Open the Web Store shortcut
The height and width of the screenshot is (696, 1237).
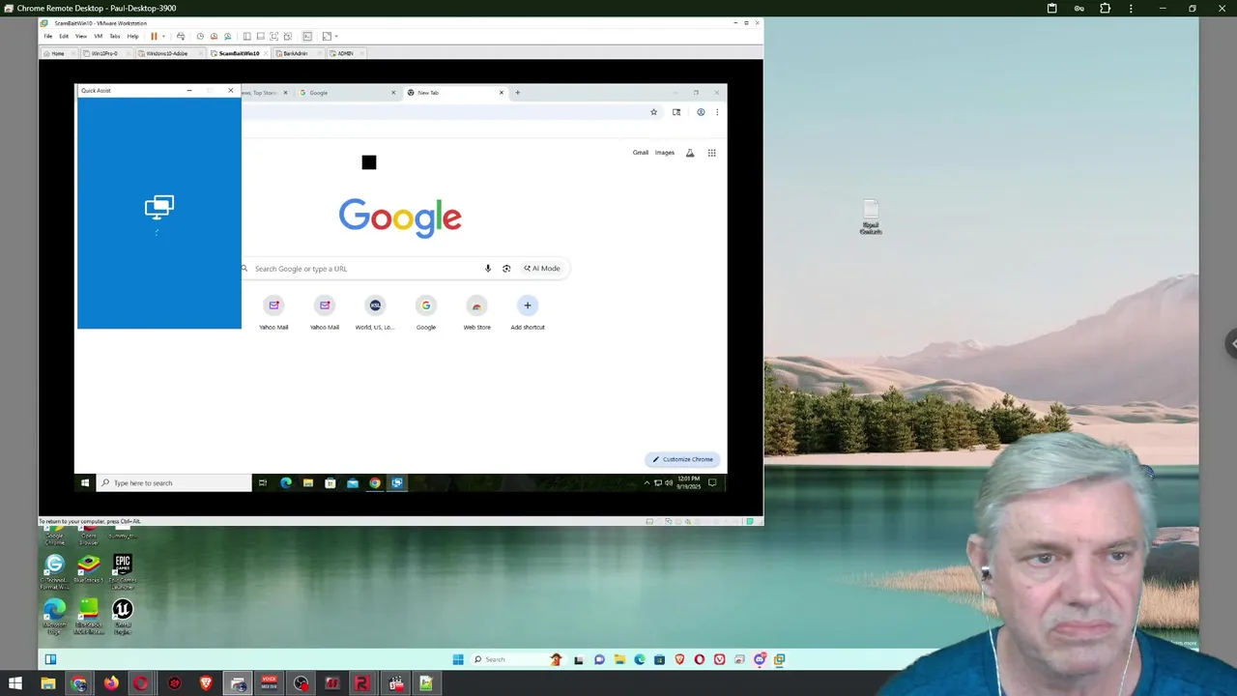[477, 312]
